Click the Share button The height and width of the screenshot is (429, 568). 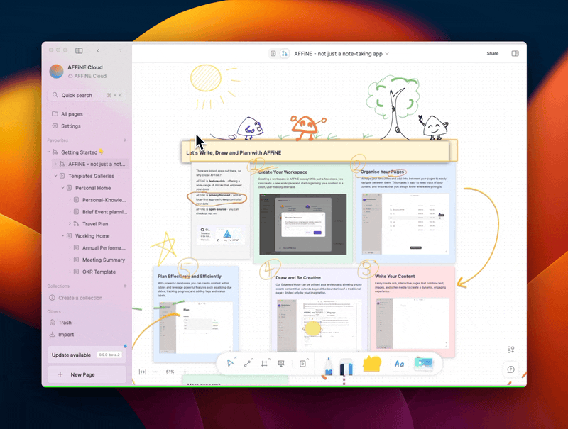[492, 53]
